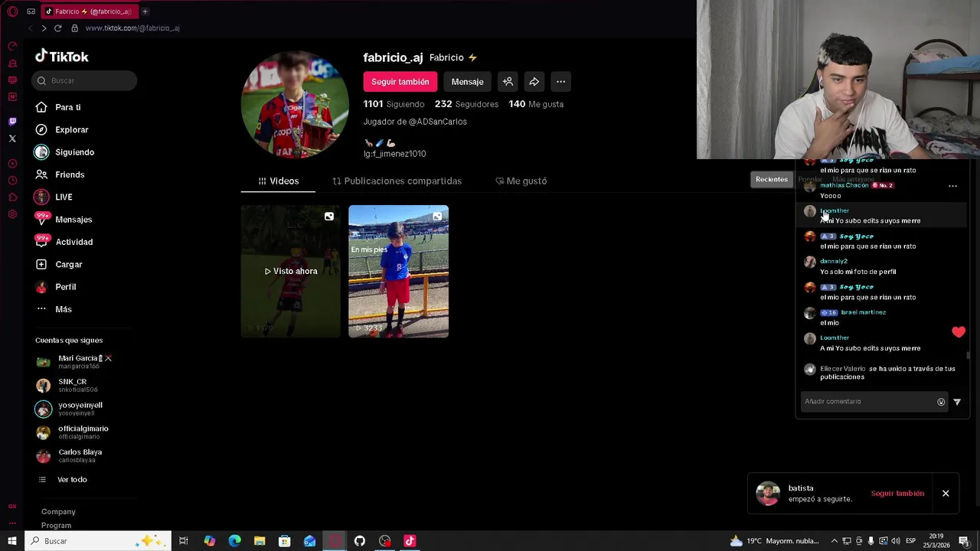Viewport: 980px width, 551px height.
Task: Click the add friend icon on profile
Action: pyautogui.click(x=508, y=82)
